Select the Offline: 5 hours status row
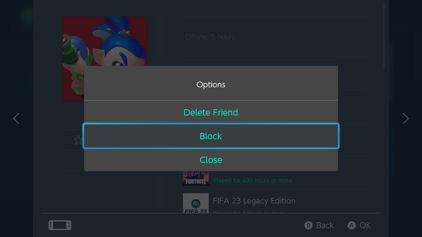 pos(210,37)
